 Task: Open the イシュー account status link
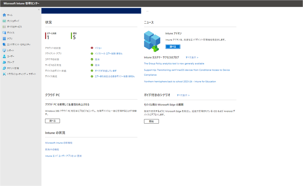click(98, 48)
